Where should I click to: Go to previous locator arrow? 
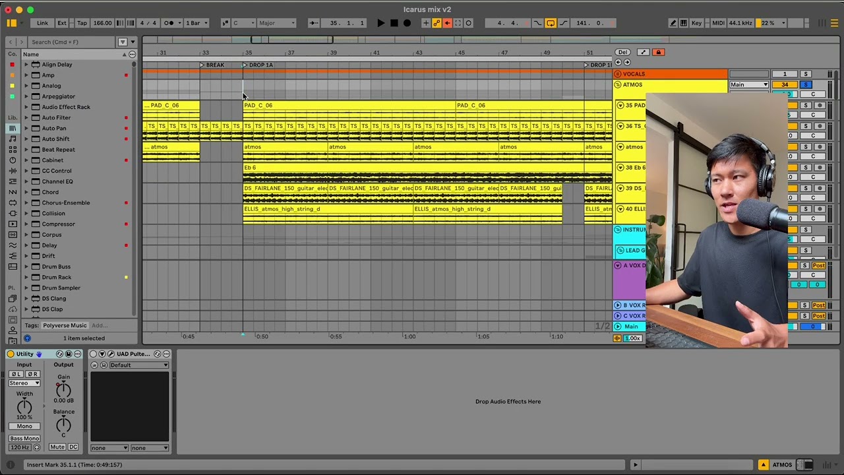click(x=618, y=63)
